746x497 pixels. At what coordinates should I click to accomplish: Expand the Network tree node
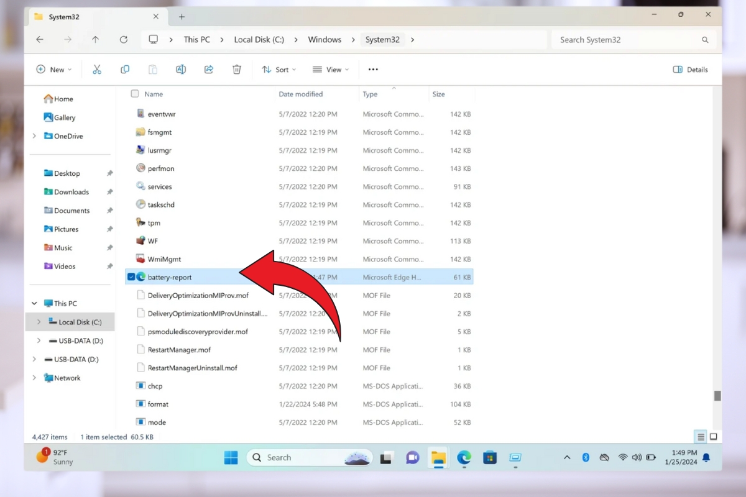(x=34, y=378)
